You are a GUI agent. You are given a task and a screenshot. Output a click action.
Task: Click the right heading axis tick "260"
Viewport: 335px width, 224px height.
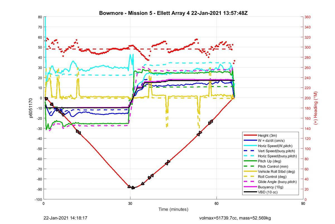coord(308,68)
